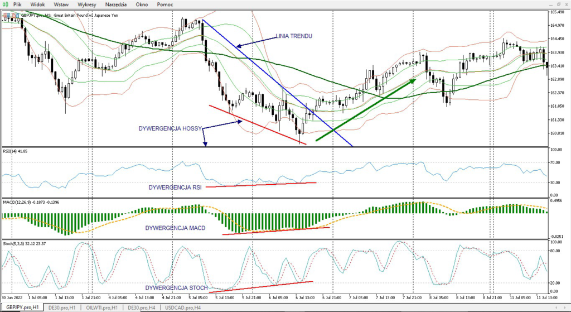Select the DYWERGENCJA STOCH label
Viewport: 571px width, 312px height.
pyautogui.click(x=176, y=287)
